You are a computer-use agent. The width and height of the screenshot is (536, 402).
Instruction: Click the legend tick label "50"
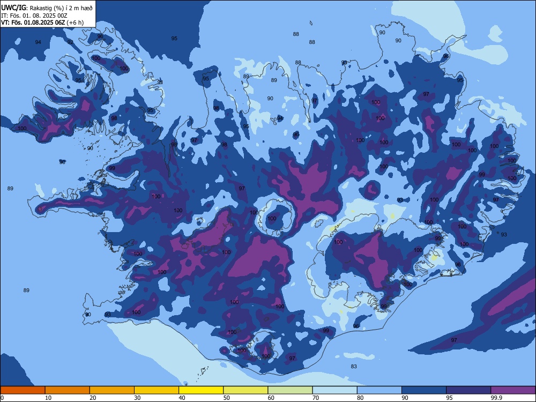(x=227, y=398)
